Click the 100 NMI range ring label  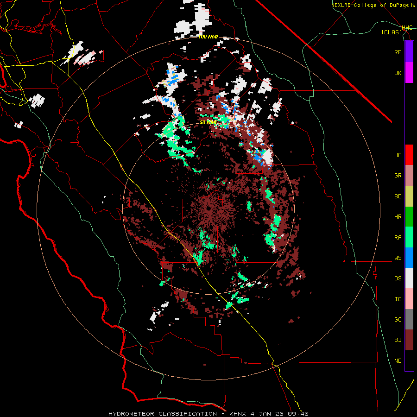pyautogui.click(x=208, y=37)
